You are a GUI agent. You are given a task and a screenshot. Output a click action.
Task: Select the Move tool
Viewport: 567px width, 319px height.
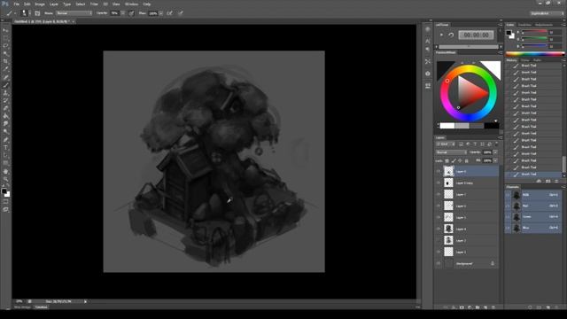[5, 30]
